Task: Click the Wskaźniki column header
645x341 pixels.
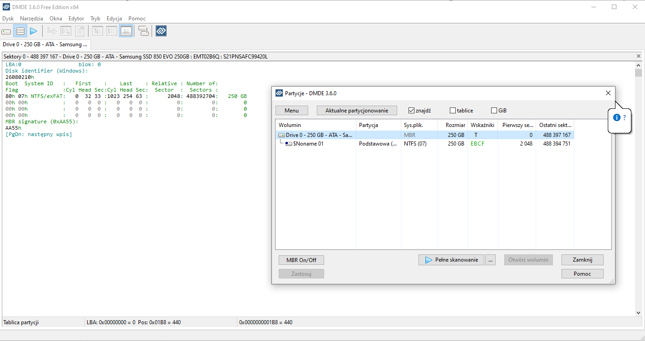Action: [483, 125]
